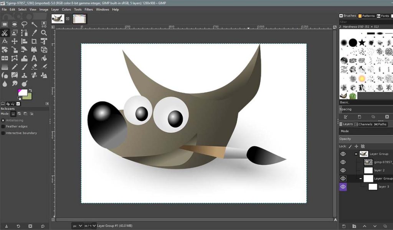Select the Gradient tool
393x230 pixels.
pyautogui.click(x=5, y=67)
